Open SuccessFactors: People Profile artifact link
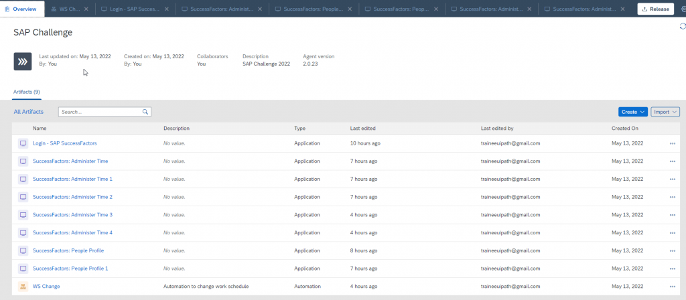 [68, 250]
